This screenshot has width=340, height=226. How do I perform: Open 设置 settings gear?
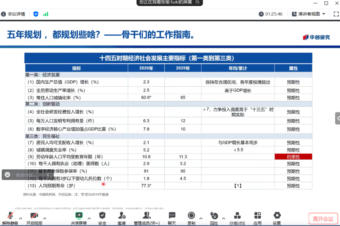[x=277, y=216]
